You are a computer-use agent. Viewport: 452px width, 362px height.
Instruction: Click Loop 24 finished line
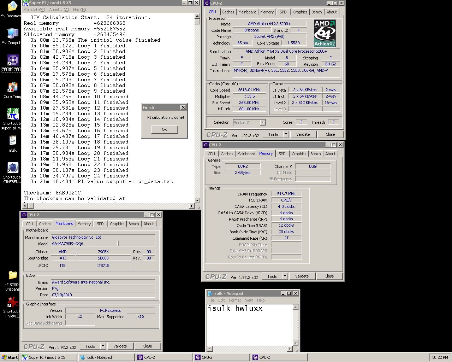79,176
